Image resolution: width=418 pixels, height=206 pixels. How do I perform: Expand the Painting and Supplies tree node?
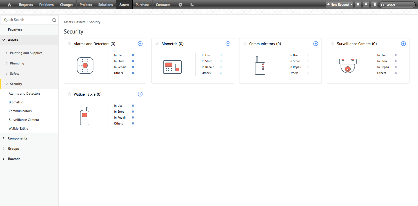7,53
